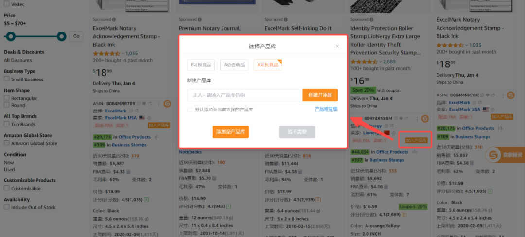
Task: Click orange S icon in Sponsored ExcelMark Notary card
Action: point(167,104)
